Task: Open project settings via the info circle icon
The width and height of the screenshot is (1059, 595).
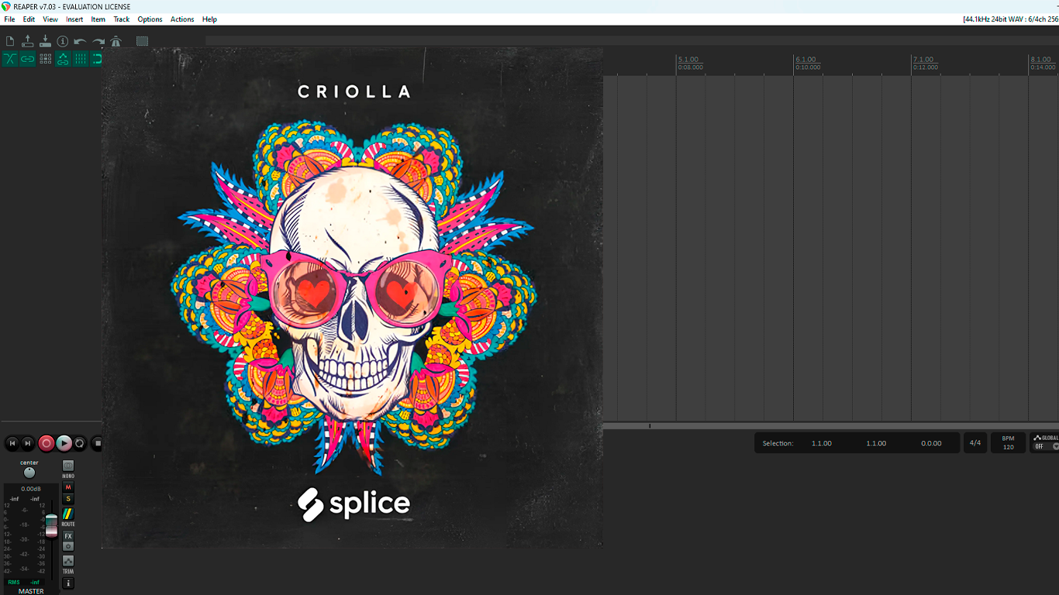Action: [x=63, y=41]
